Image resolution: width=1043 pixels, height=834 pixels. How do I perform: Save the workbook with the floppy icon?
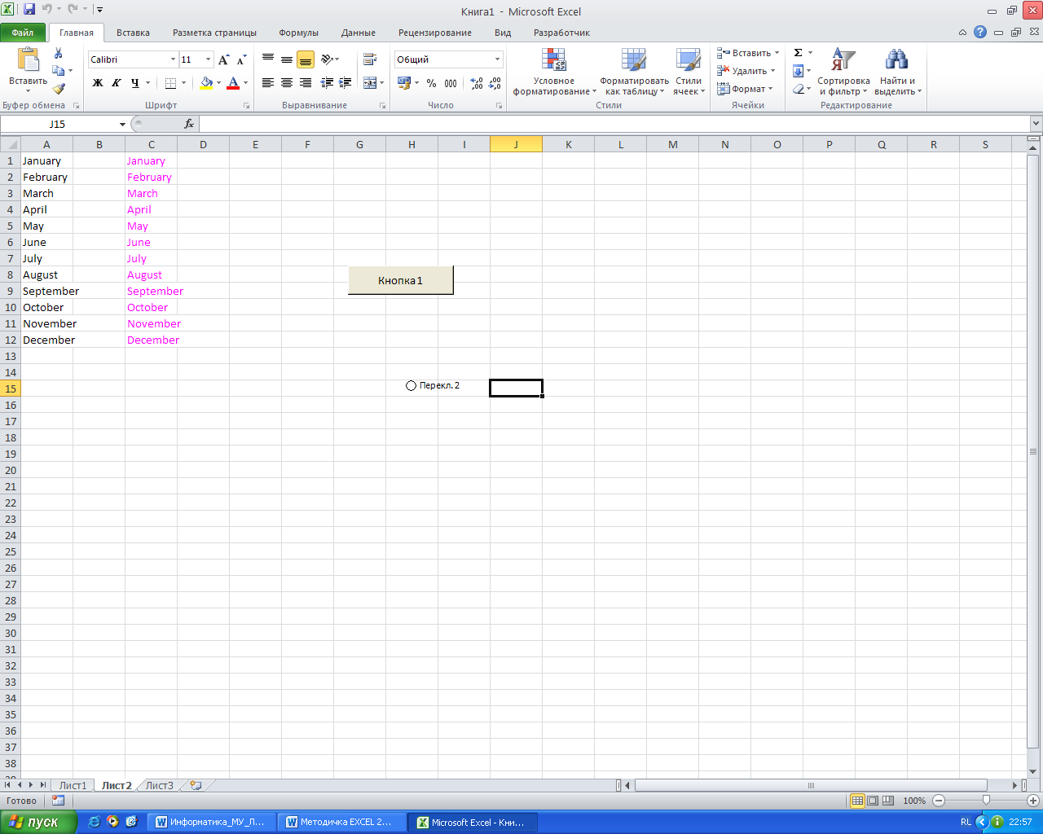[29, 10]
